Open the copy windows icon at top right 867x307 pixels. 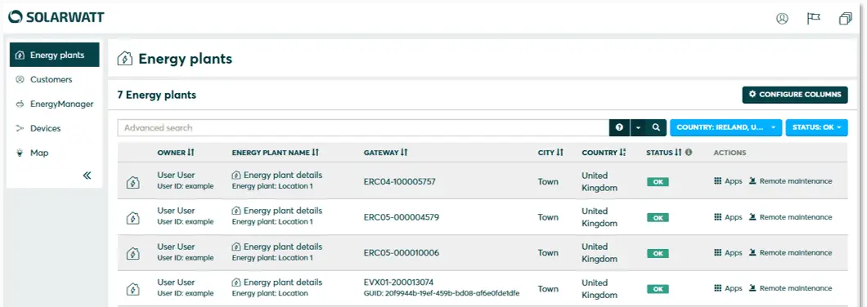click(x=846, y=19)
